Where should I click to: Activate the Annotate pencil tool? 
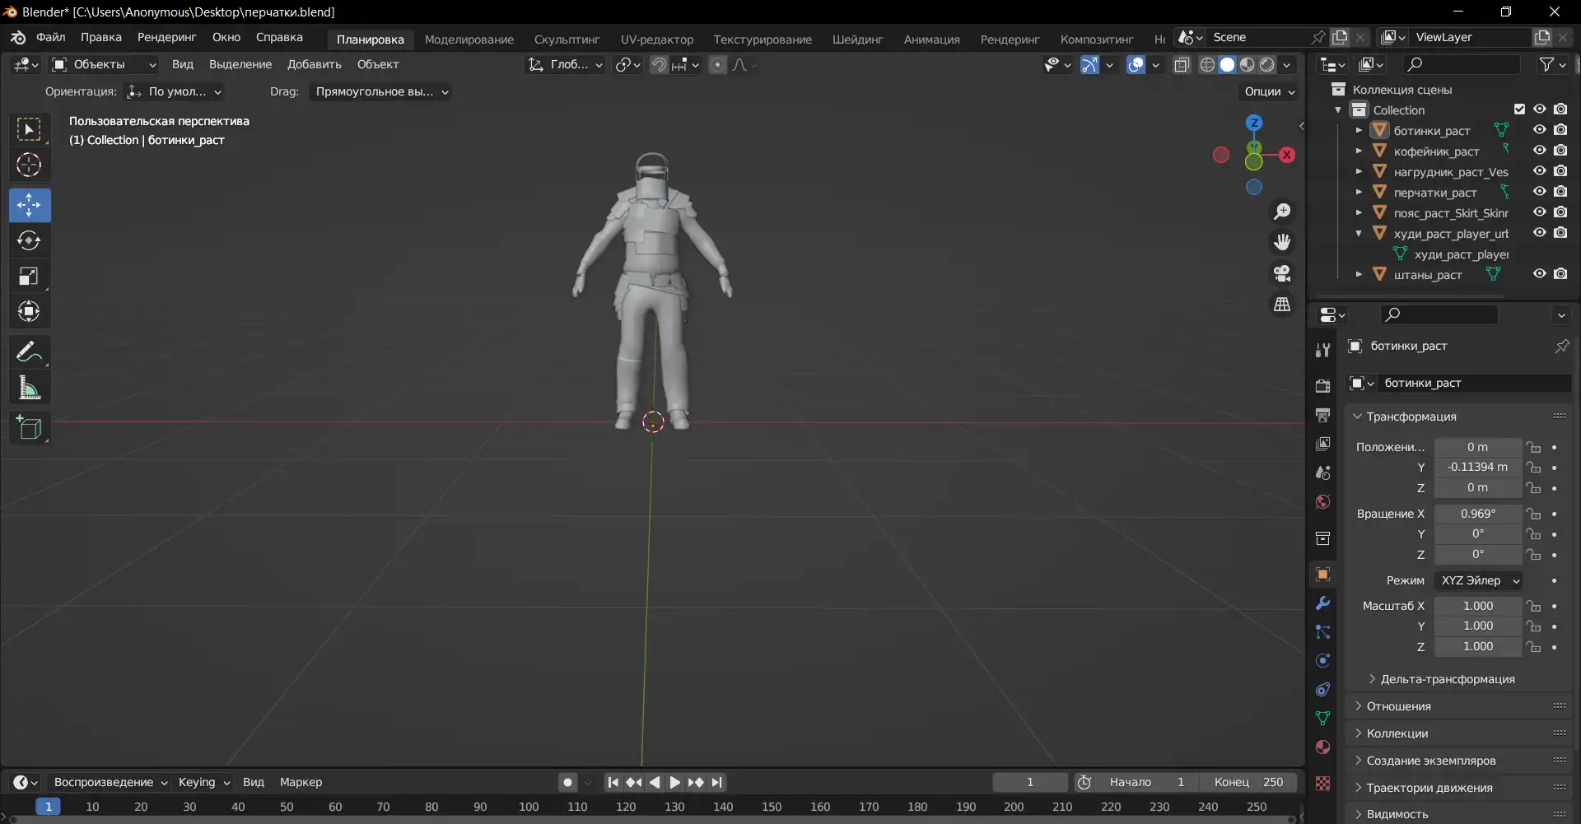pyautogui.click(x=29, y=352)
